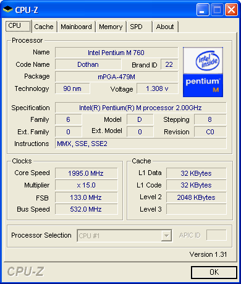Click the disabled maximize button
The image size is (241, 284).
[217, 9]
